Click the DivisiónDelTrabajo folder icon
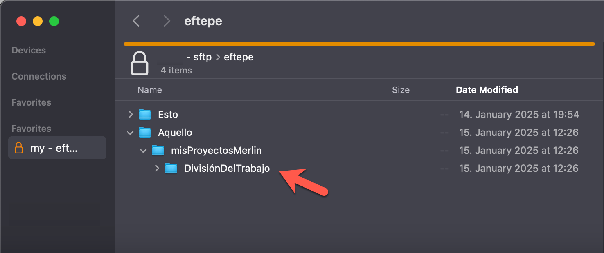Viewport: 604px width, 253px height. [171, 169]
